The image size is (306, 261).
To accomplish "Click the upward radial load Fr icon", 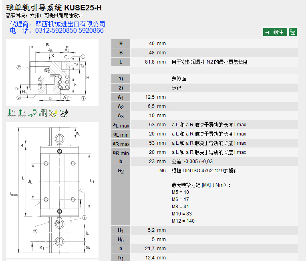I will pos(22,113).
